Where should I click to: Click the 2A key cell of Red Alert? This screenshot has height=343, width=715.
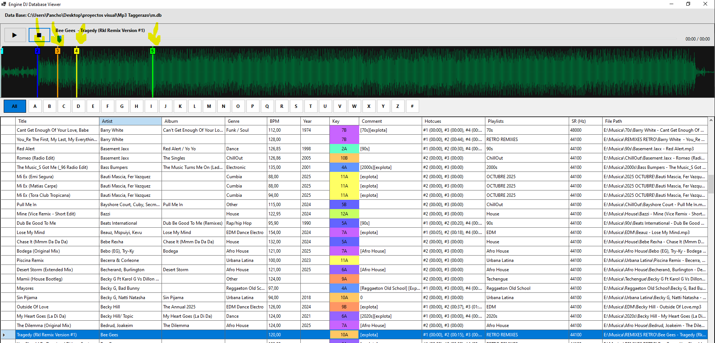[344, 149]
